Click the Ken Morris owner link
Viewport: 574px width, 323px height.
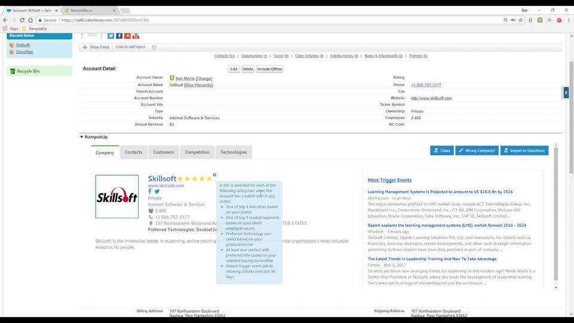tap(185, 78)
